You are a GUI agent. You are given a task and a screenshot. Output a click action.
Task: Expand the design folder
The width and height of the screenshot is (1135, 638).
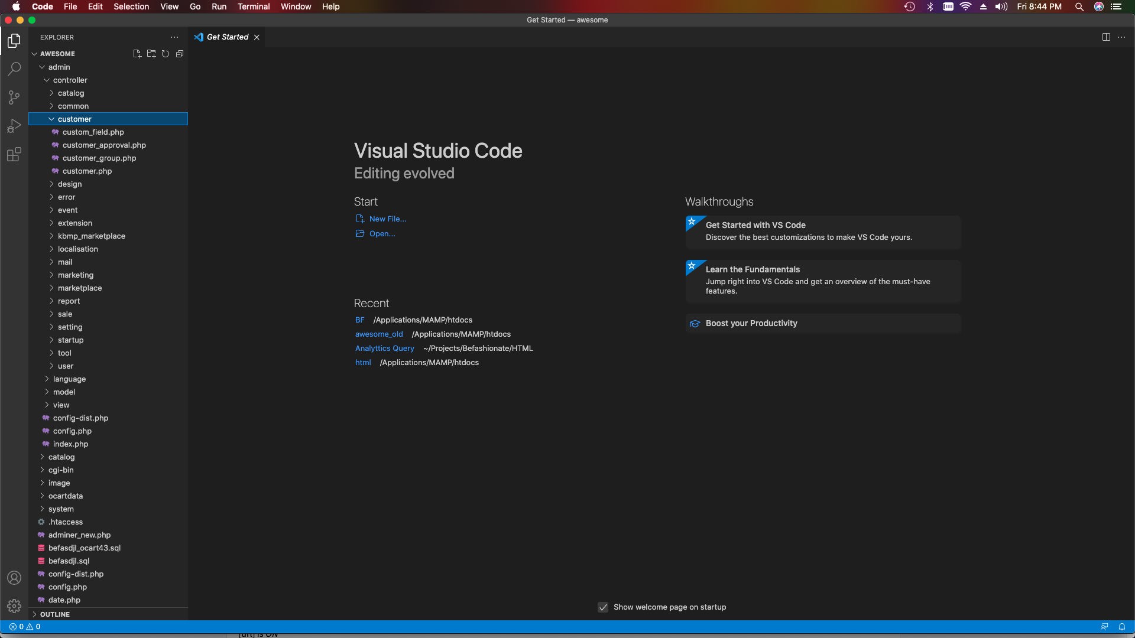tap(108, 184)
